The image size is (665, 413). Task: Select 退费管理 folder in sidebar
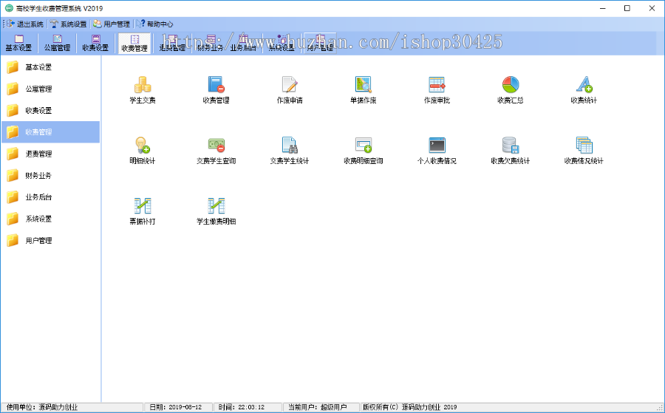point(50,154)
